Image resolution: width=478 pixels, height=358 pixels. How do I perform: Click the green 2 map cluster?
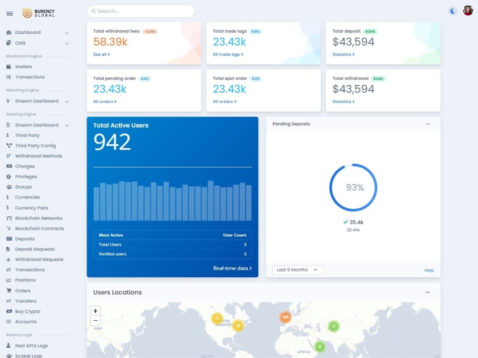point(334,326)
